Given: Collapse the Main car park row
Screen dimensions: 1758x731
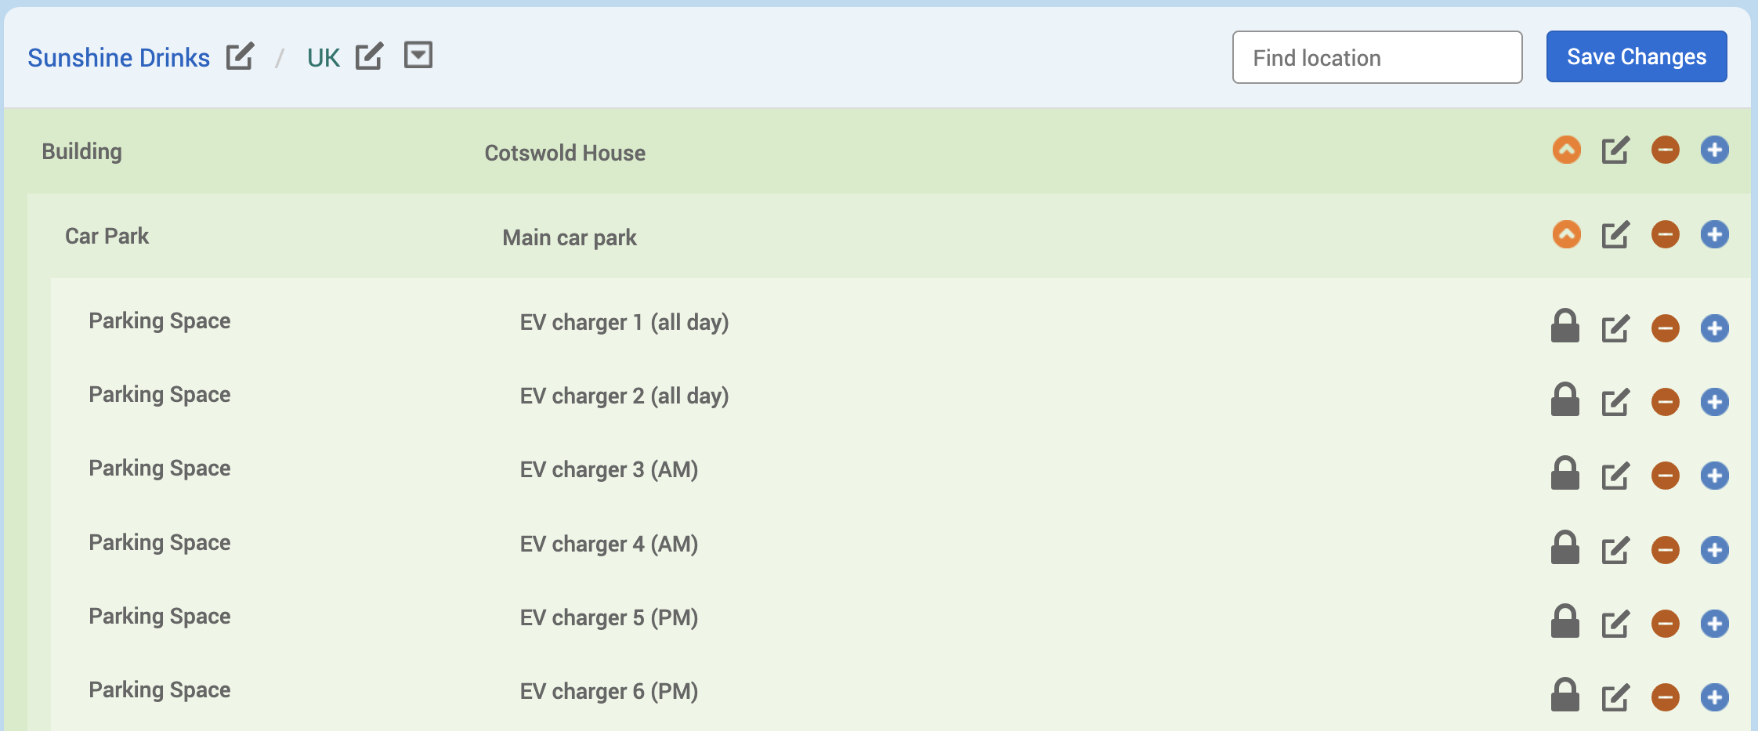Looking at the screenshot, I should point(1566,234).
